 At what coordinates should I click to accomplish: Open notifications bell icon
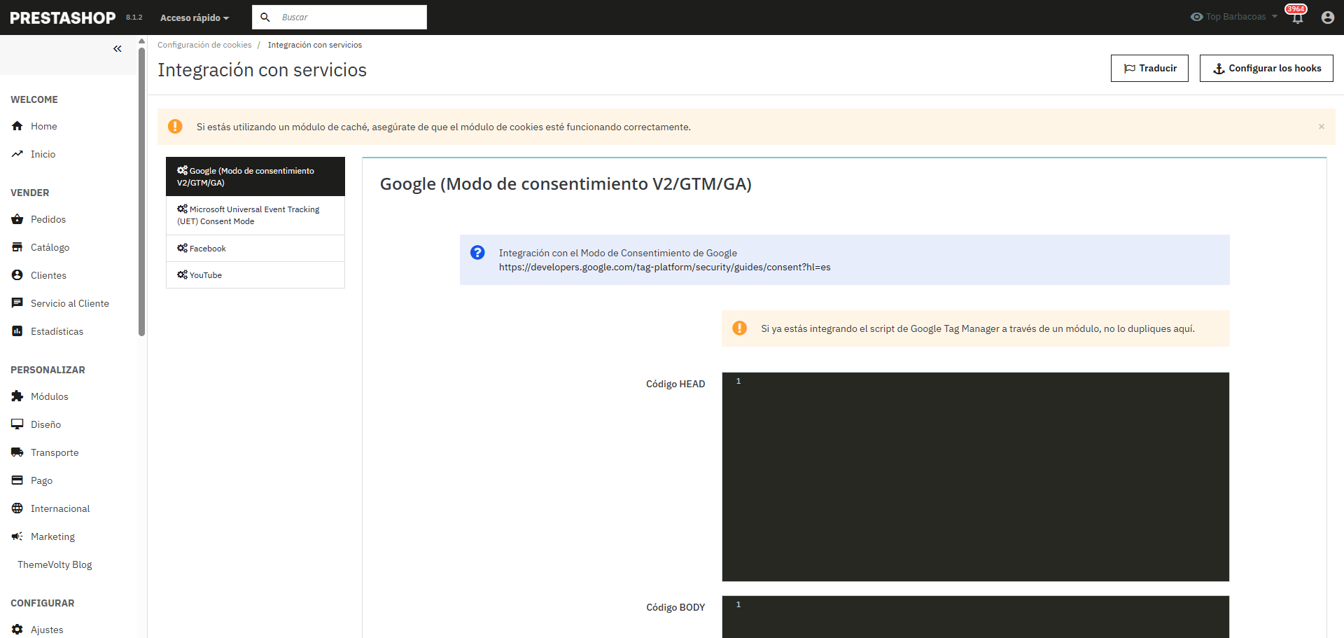1297,18
